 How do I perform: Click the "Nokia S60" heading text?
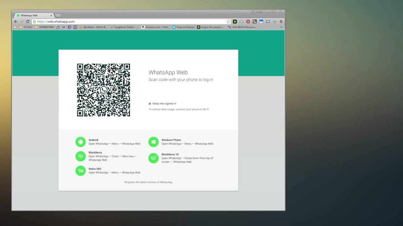(x=95, y=169)
